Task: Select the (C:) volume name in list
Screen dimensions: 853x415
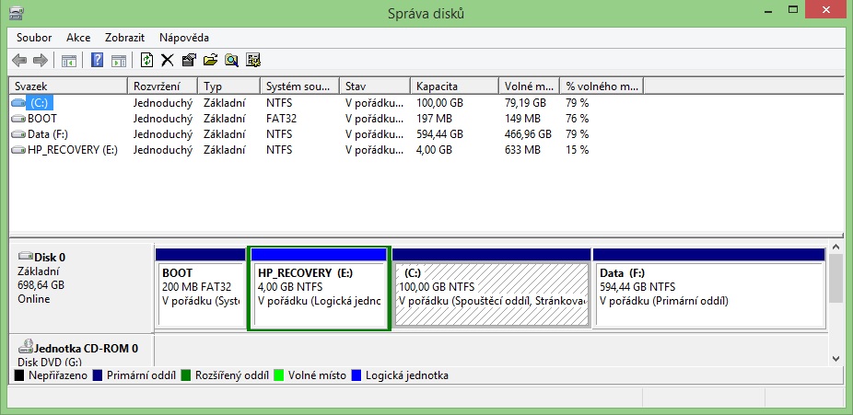Action: (x=40, y=103)
